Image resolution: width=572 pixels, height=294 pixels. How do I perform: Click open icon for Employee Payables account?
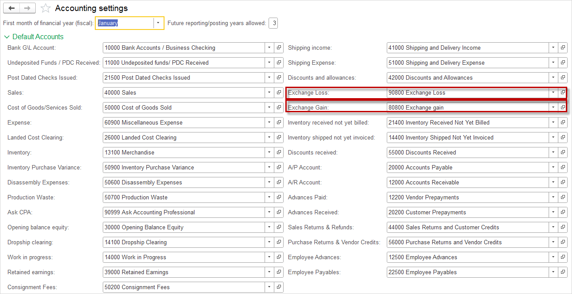pos(563,272)
